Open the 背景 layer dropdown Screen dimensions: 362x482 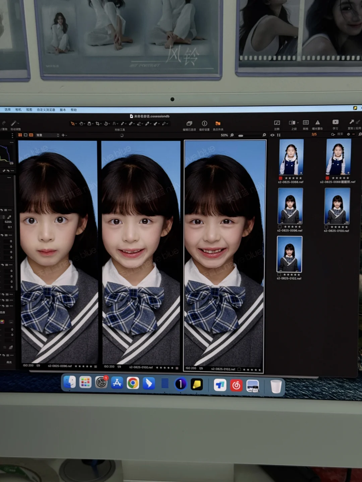click(x=48, y=135)
